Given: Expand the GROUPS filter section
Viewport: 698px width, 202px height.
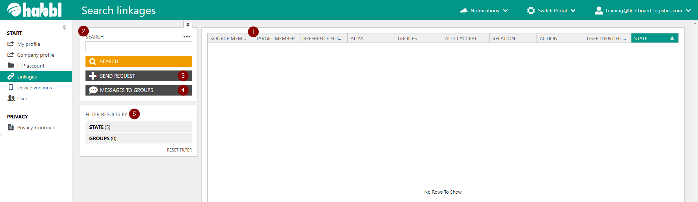Looking at the screenshot, I should 139,138.
